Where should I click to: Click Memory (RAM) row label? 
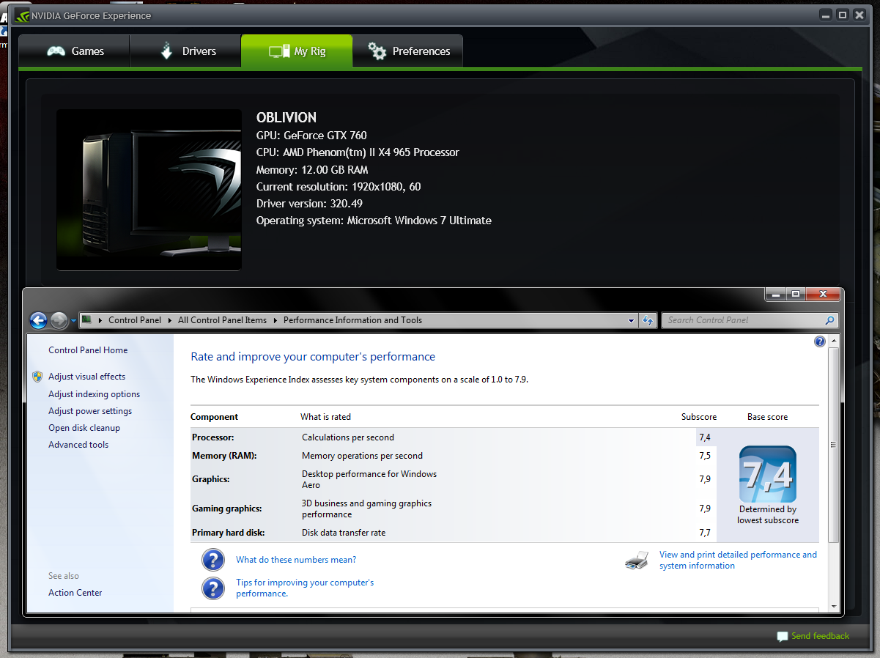point(224,456)
